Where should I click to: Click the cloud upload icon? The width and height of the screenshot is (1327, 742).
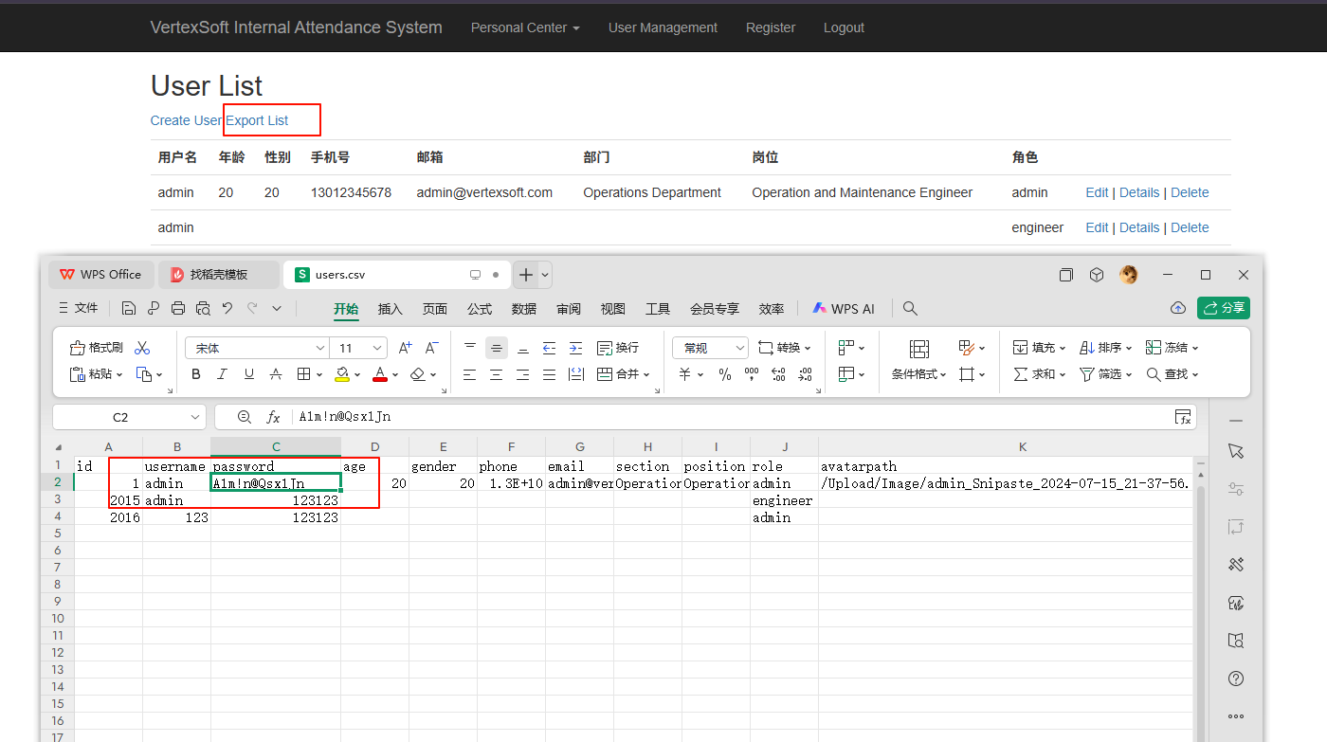1178,308
